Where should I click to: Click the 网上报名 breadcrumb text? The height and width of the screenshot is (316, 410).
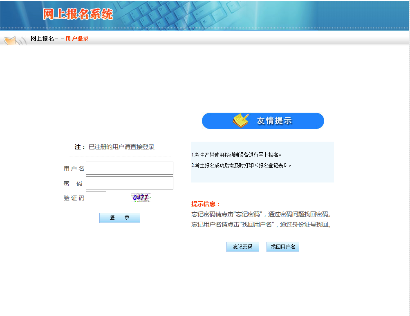coord(43,38)
